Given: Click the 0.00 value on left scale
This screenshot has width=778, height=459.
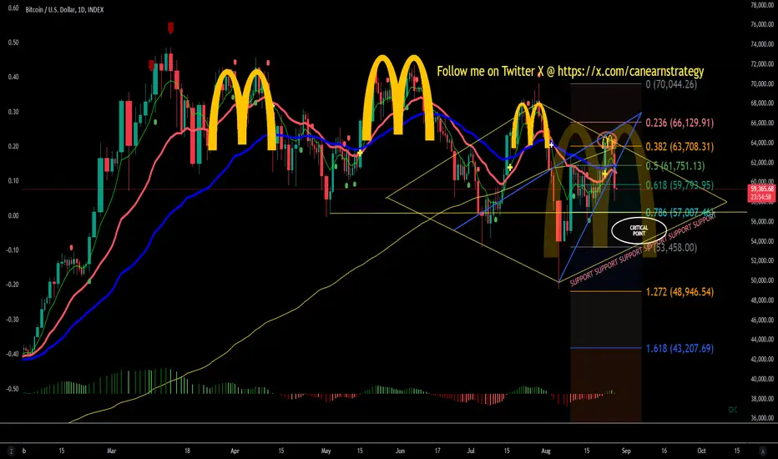Looking at the screenshot, I should click(13, 215).
